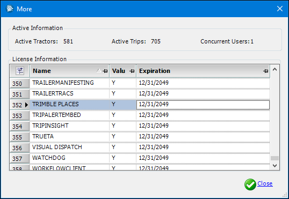Click the vertical scrollbar thumb
This screenshot has height=199, width=289.
[x=274, y=158]
